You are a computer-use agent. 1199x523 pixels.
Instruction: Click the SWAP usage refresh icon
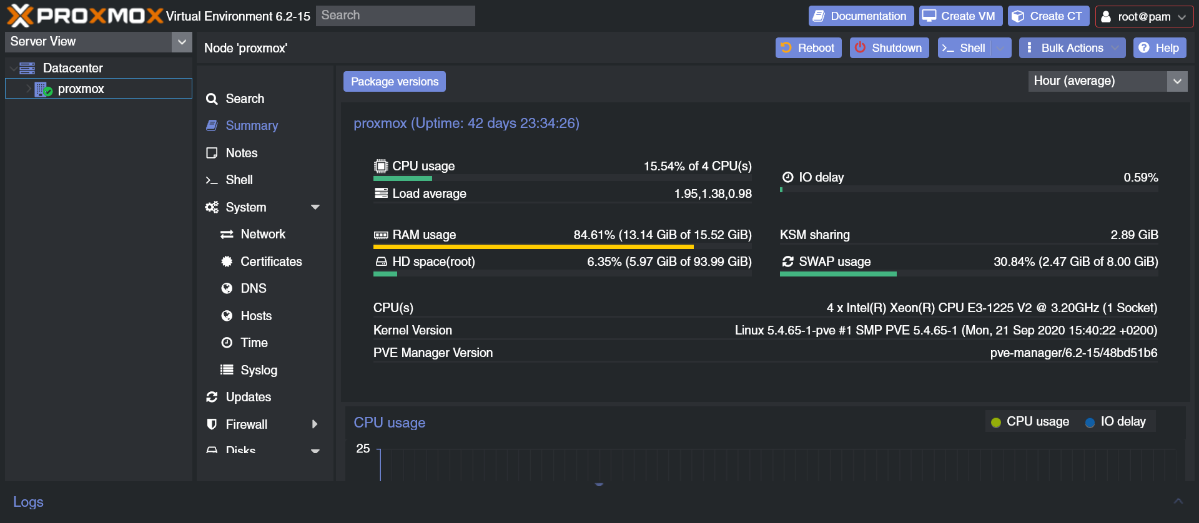tap(788, 261)
